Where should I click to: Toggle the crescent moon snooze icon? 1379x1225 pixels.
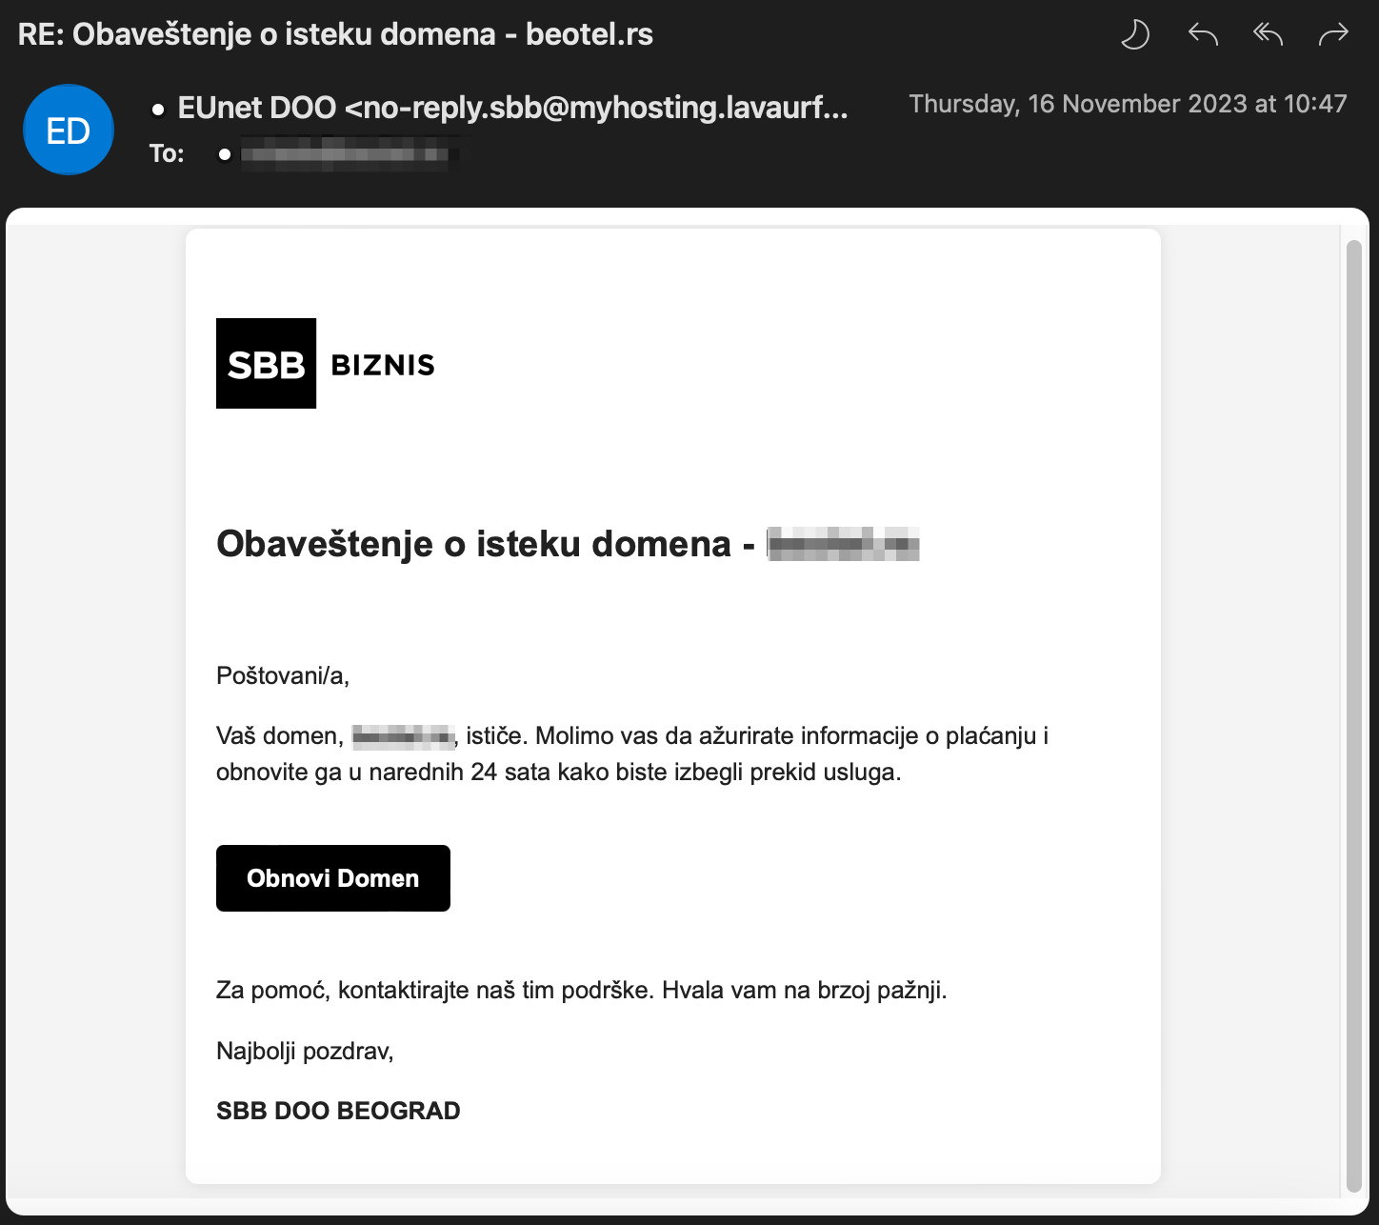pyautogui.click(x=1134, y=32)
